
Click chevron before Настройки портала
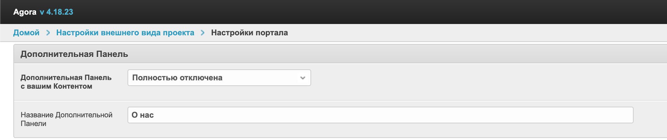click(x=203, y=33)
